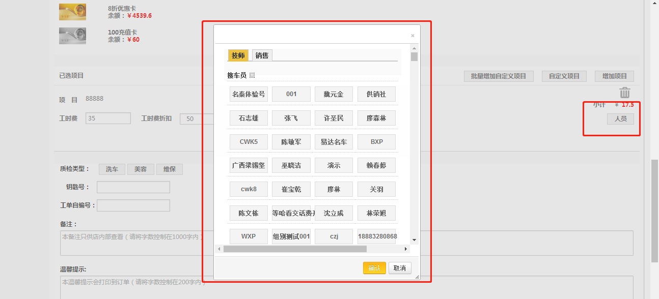The width and height of the screenshot is (659, 299).
Task: Click dialog scrollbar down arrow
Action: (414, 240)
